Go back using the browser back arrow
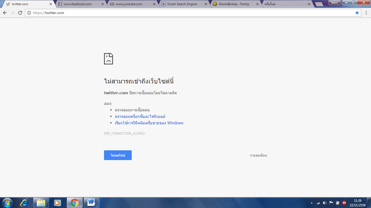 click(x=5, y=13)
